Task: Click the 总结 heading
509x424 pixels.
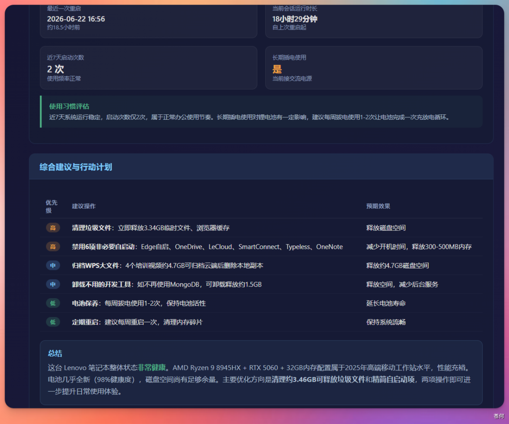Action: [x=55, y=353]
